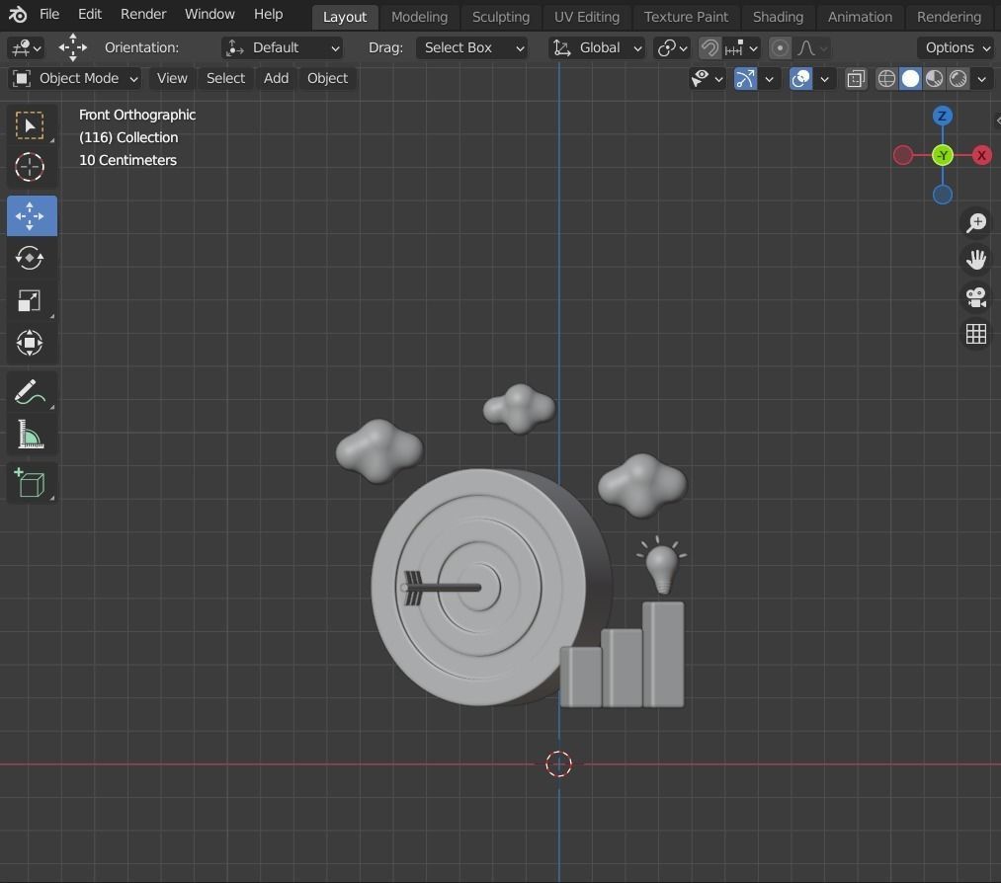Open the Window menu
Screen dimensions: 1001x883
click(210, 14)
